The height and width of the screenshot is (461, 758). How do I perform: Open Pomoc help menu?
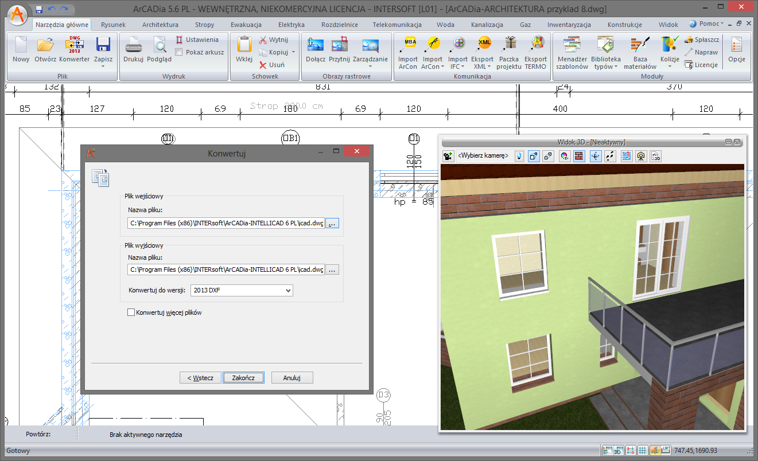point(706,24)
